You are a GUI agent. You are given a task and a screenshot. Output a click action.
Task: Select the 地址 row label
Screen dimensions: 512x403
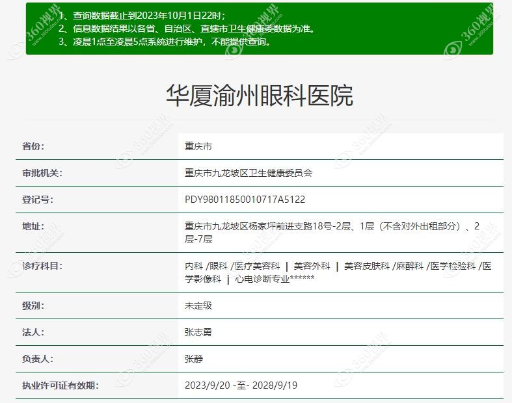[x=33, y=226]
